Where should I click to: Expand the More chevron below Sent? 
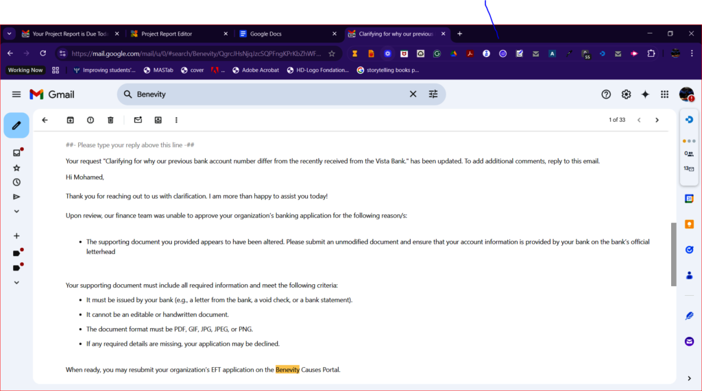coord(16,211)
